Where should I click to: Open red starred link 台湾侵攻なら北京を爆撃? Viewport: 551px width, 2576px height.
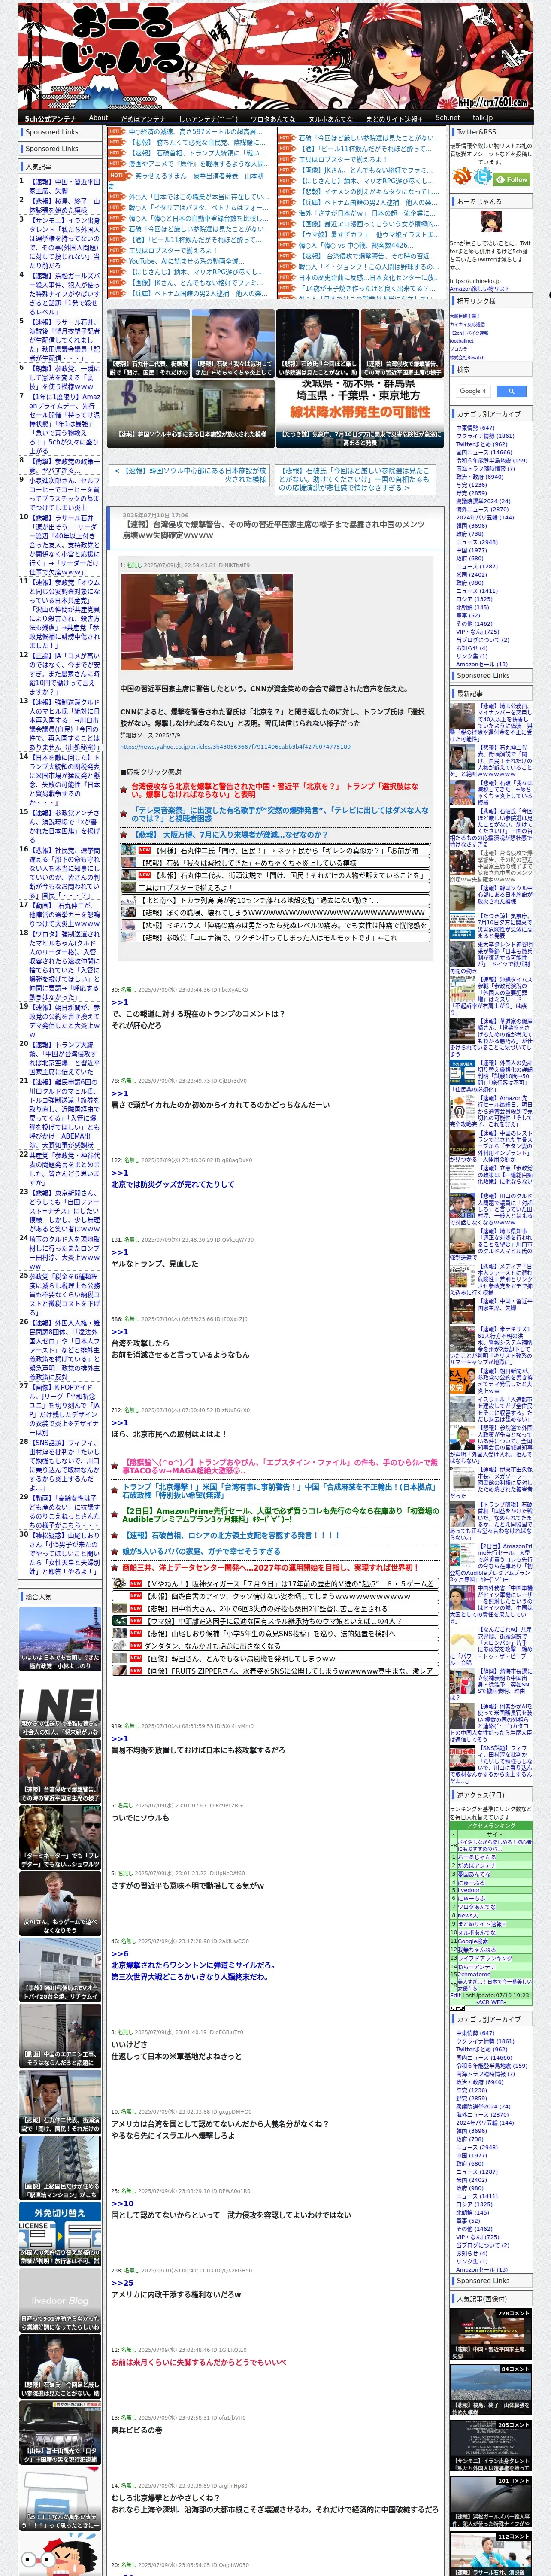pyautogui.click(x=275, y=790)
